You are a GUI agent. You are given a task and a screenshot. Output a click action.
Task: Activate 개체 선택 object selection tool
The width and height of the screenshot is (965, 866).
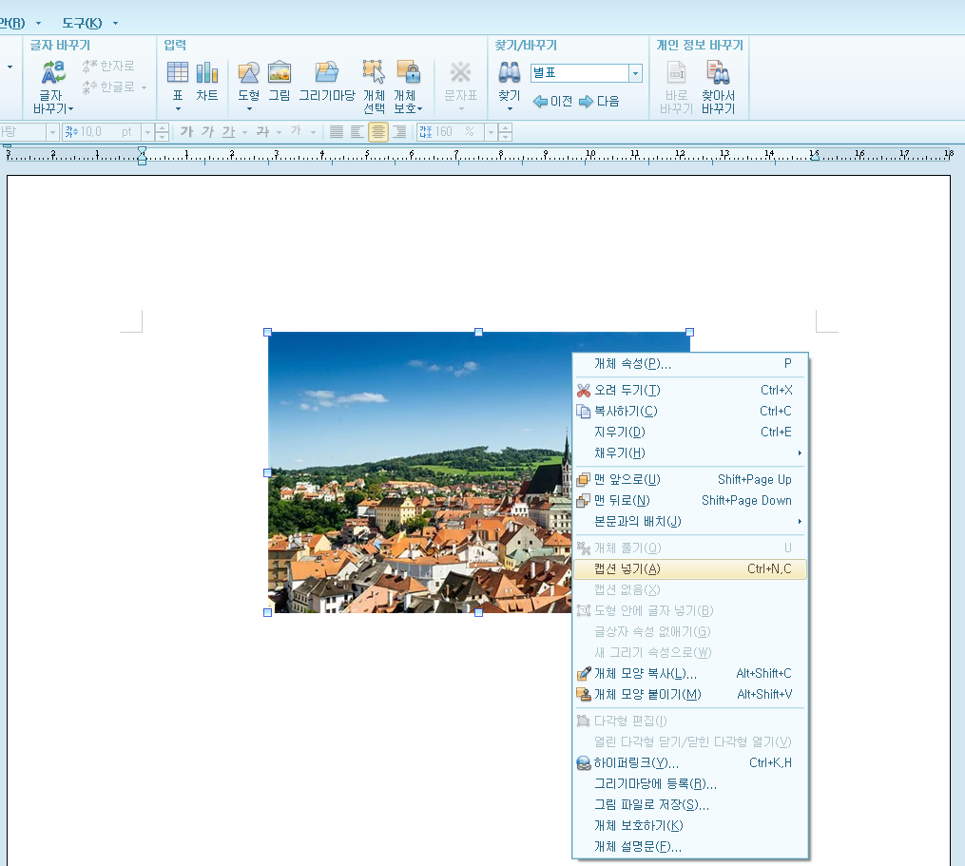(x=374, y=87)
